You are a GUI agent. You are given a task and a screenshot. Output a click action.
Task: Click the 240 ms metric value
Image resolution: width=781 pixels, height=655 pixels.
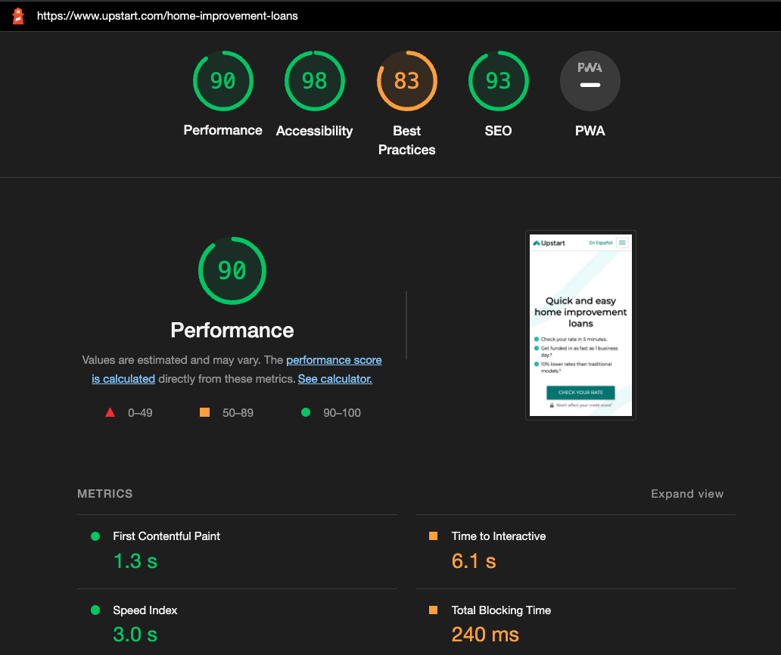tap(485, 635)
